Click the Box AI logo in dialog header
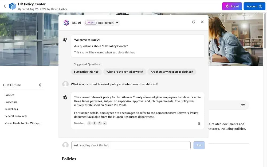The height and width of the screenshot is (167, 267). tap(66, 23)
